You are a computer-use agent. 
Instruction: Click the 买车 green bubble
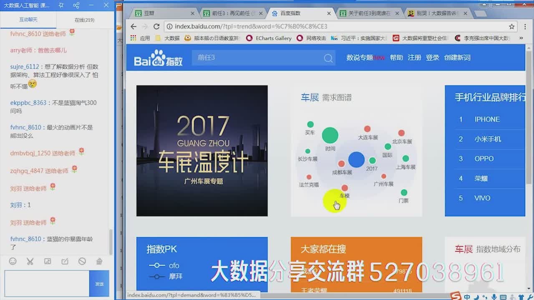click(x=310, y=125)
